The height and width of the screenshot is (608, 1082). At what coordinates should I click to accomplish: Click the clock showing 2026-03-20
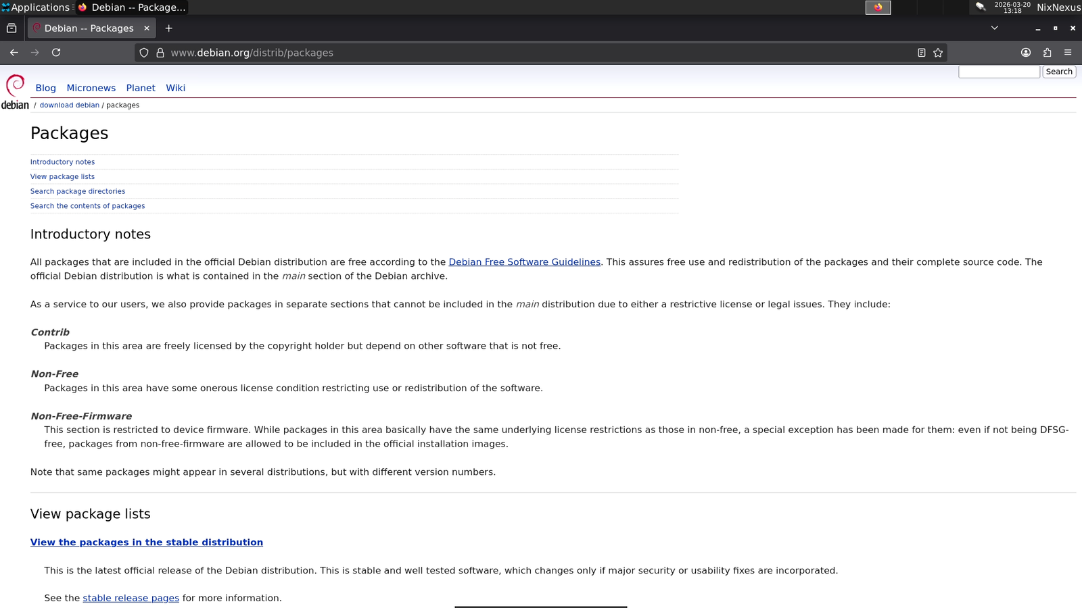[1012, 7]
